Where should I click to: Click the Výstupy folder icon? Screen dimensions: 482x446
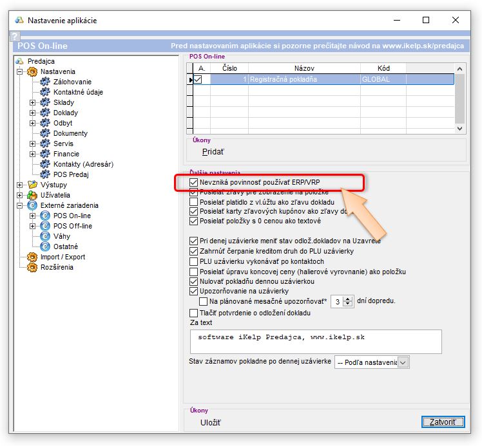(x=32, y=185)
